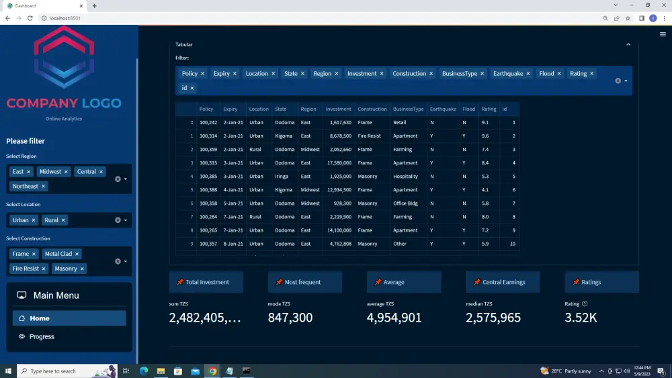Open a new browser tab
The image size is (672, 378).
(94, 6)
